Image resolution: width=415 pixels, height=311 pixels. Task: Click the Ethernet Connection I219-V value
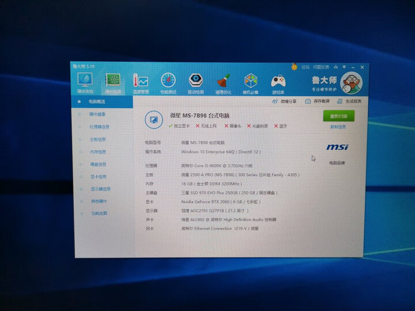220,229
